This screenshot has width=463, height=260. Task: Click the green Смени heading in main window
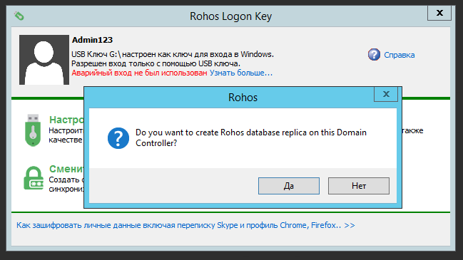pyautogui.click(x=66, y=169)
